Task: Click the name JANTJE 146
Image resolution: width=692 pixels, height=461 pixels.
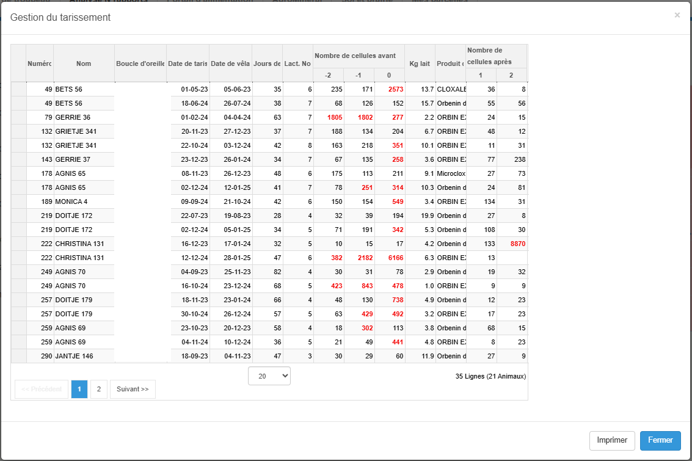Action: (74, 356)
